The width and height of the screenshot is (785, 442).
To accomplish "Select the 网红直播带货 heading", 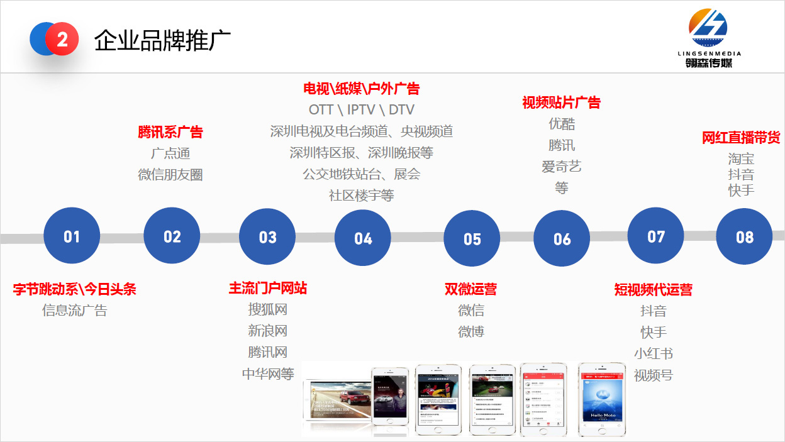I will pyautogui.click(x=740, y=138).
